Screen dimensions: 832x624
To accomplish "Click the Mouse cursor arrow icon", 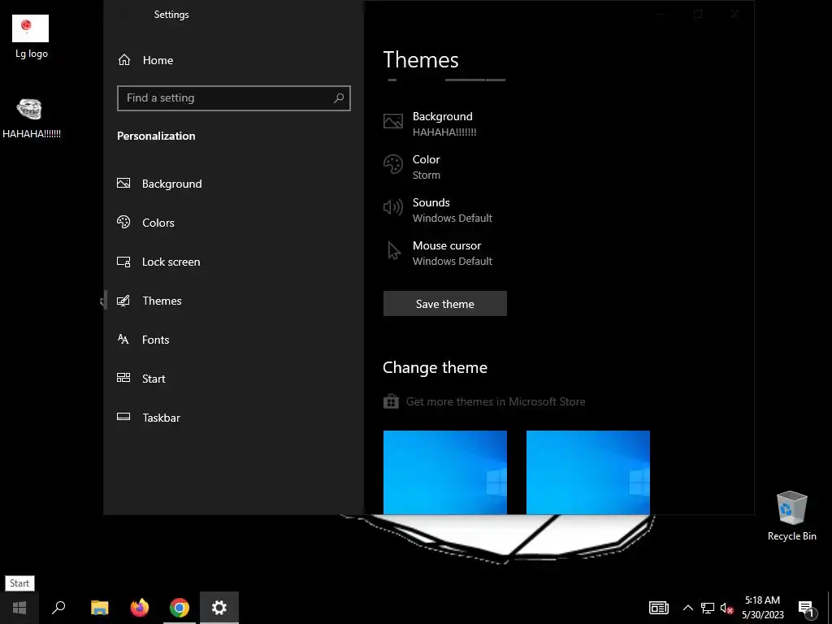I will pos(394,250).
